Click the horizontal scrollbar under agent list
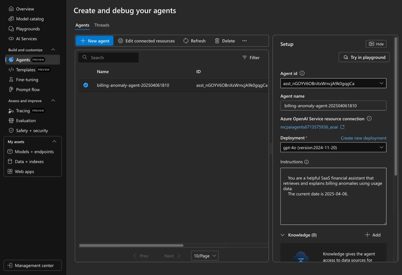This screenshot has width=402, height=275. [x=131, y=245]
